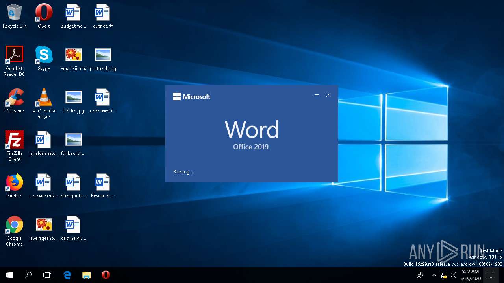This screenshot has width=504, height=283.
Task: Select the budgetmo... Word document icon
Action: coord(73,16)
